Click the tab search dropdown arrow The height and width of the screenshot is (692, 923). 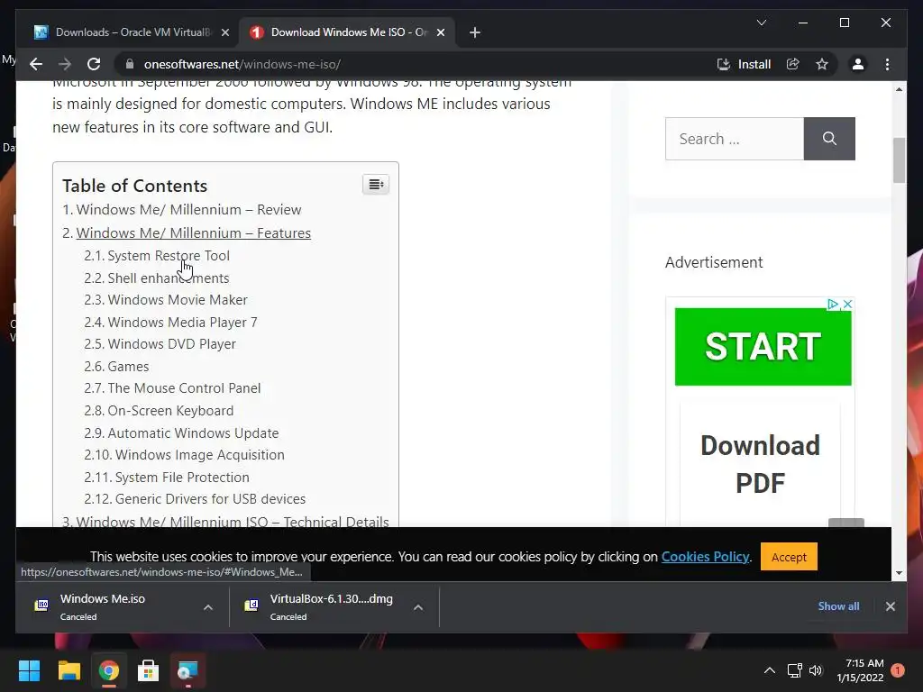point(761,23)
